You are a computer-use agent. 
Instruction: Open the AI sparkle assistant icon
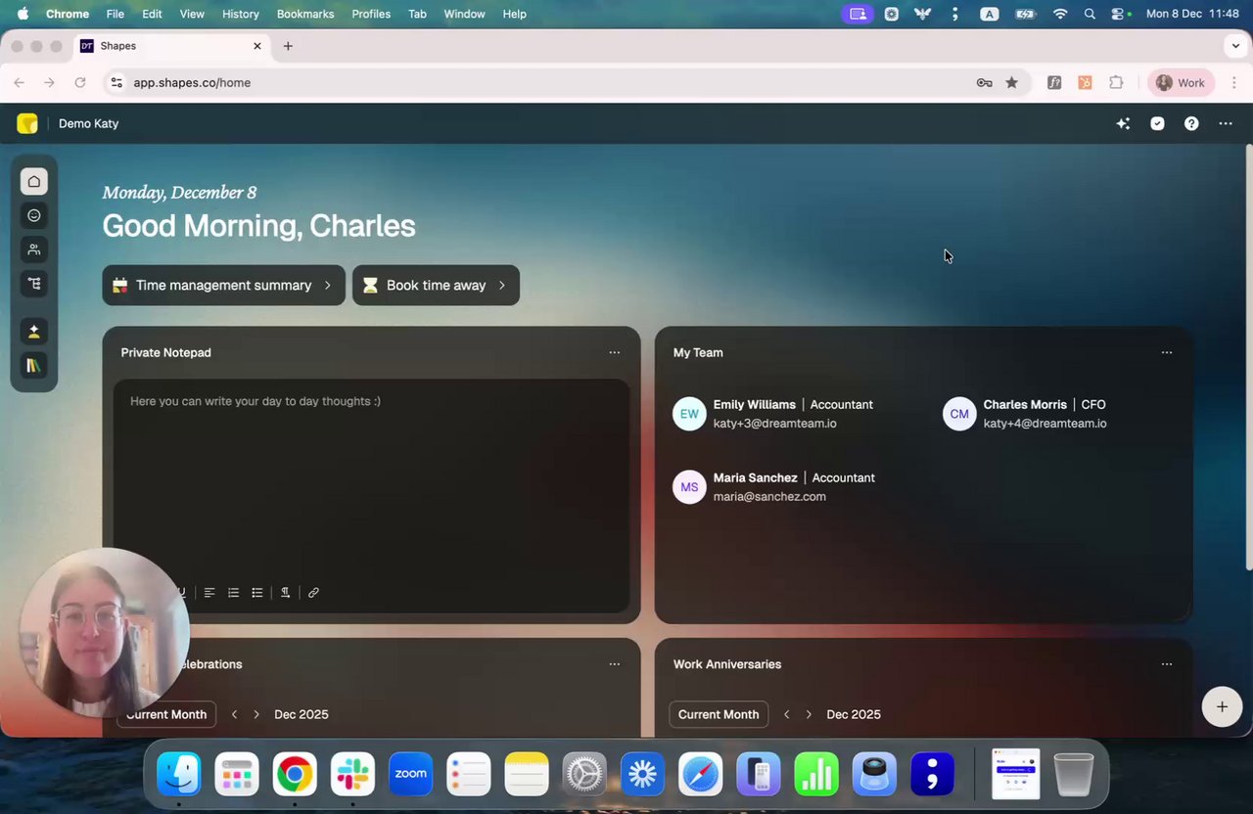tap(1123, 123)
